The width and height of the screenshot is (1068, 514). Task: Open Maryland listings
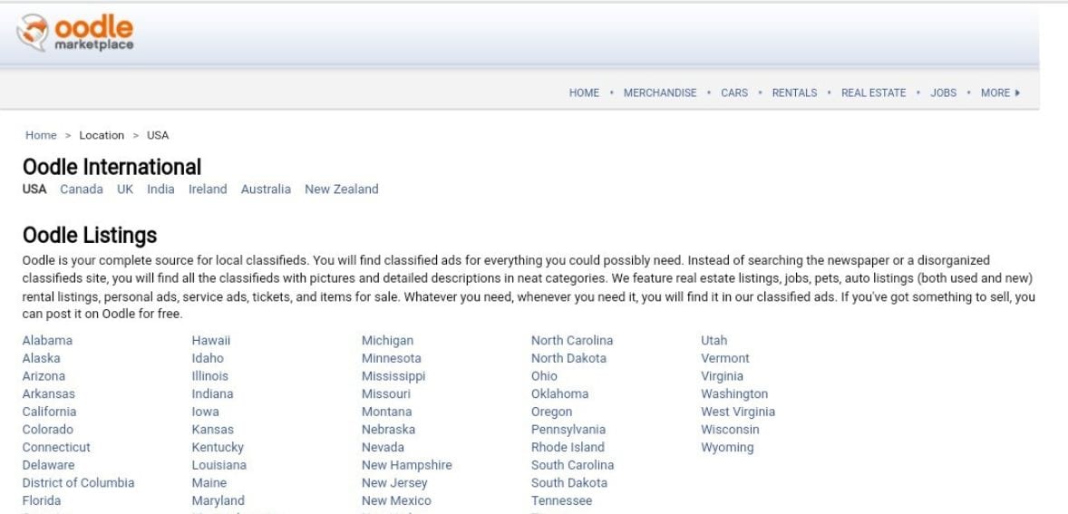pos(218,500)
